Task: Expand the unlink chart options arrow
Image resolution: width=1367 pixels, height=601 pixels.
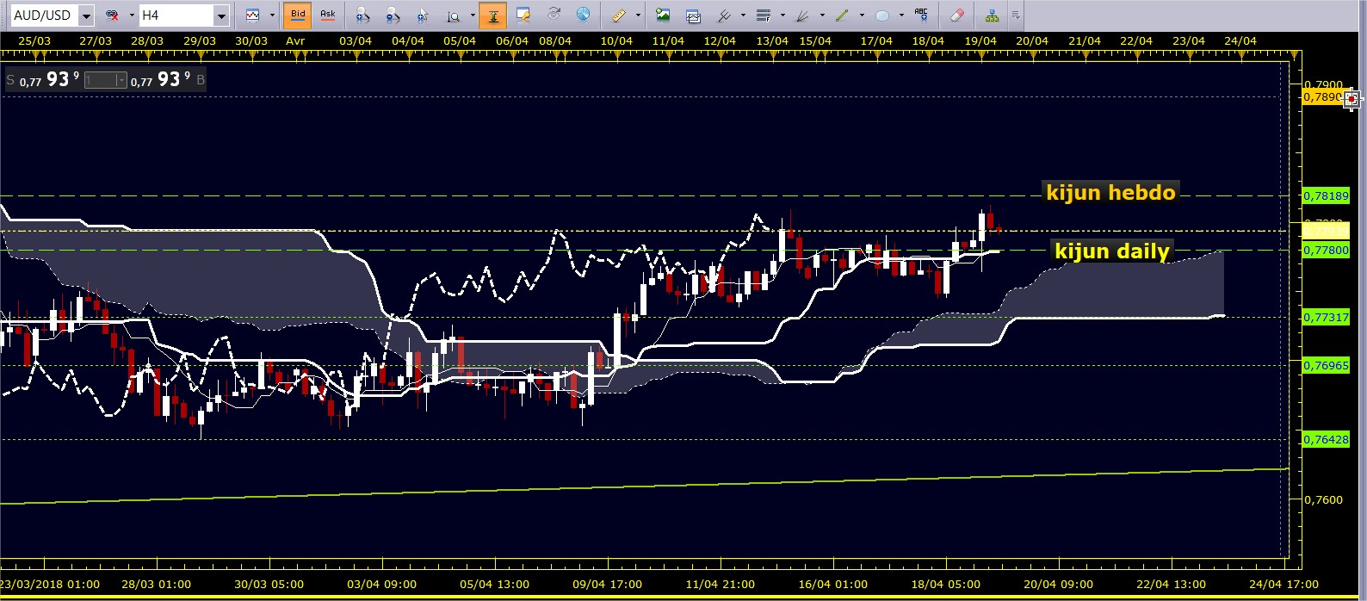Action: coord(132,15)
